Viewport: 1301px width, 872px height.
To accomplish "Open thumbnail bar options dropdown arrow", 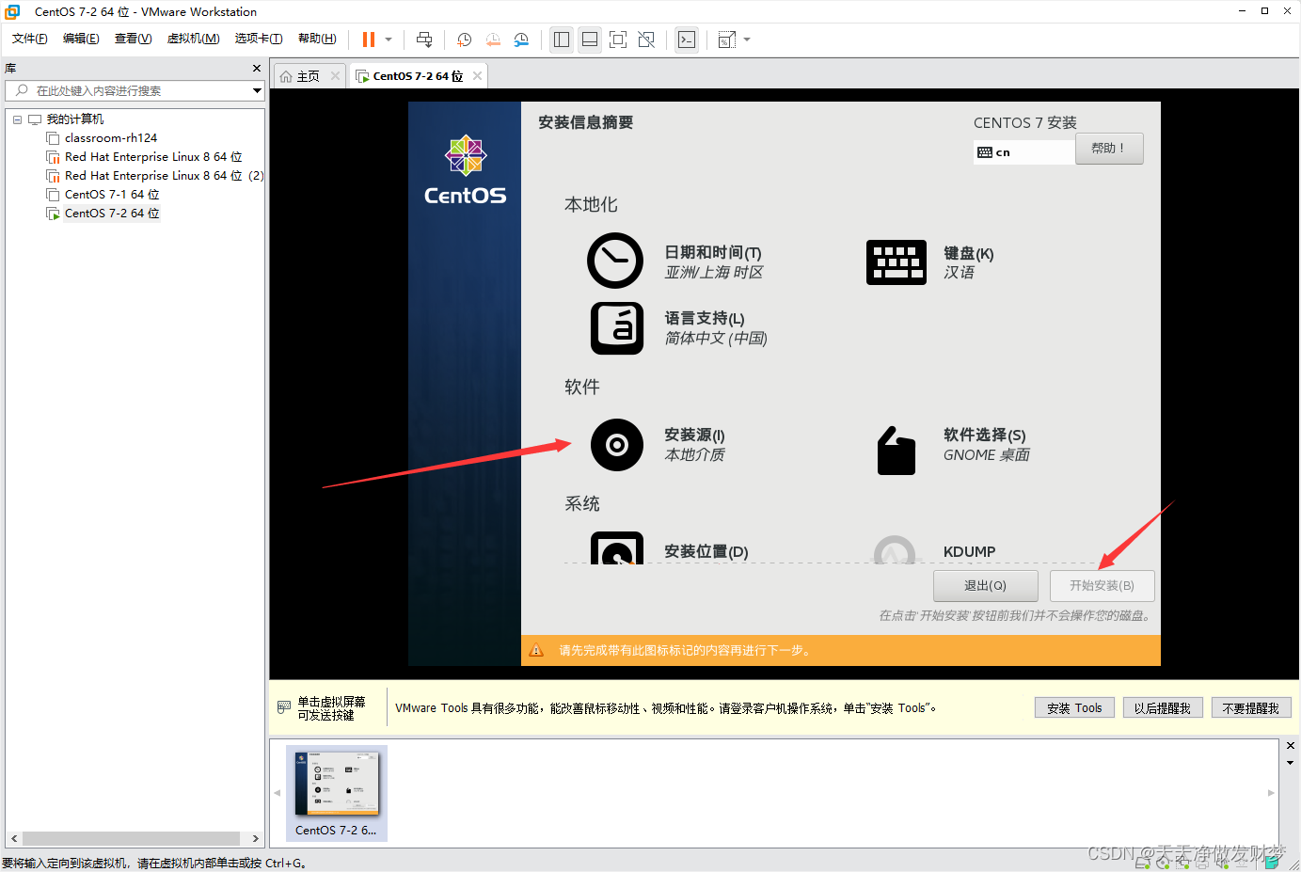I will (1291, 763).
